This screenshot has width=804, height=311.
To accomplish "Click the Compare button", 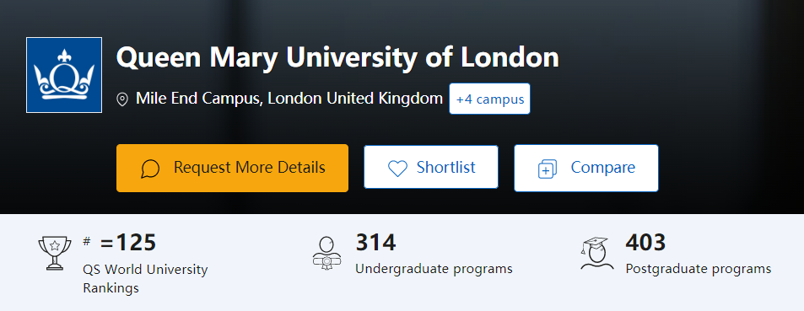I will pyautogui.click(x=586, y=168).
